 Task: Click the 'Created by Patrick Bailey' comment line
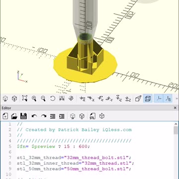[x=74, y=130]
